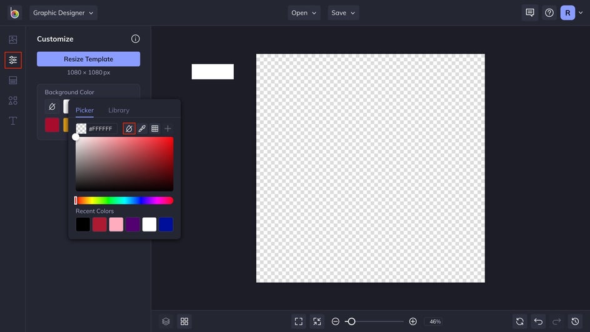This screenshot has width=590, height=332.
Task: Click the transparent color icon in picker
Action: (129, 129)
